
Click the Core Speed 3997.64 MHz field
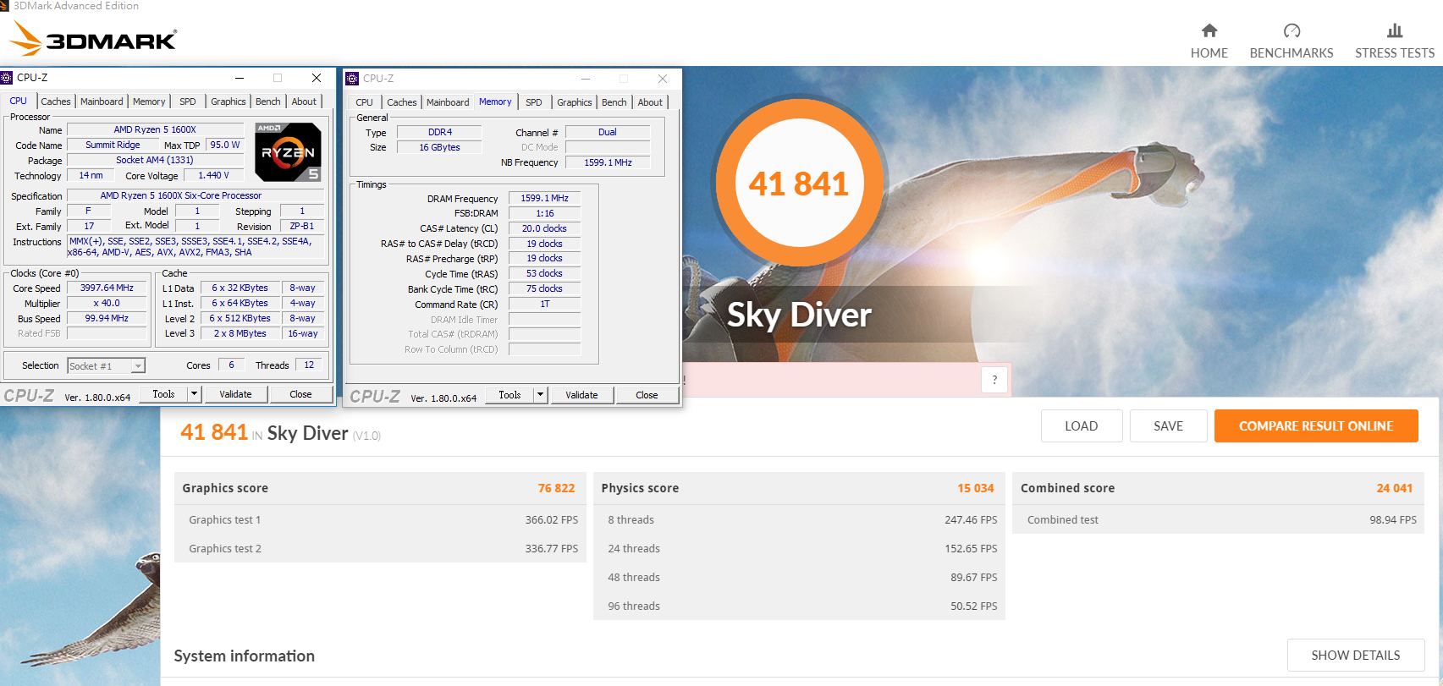click(x=107, y=288)
